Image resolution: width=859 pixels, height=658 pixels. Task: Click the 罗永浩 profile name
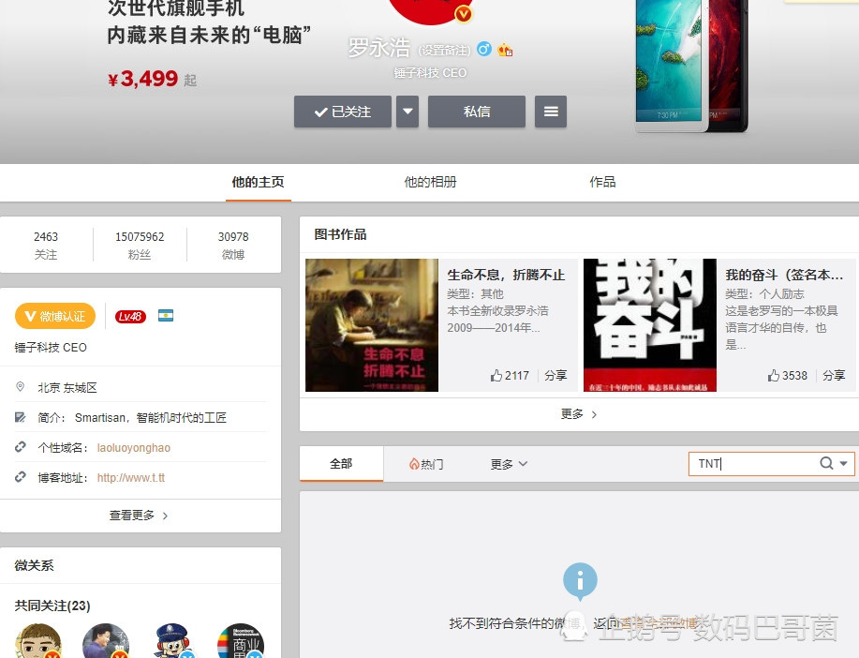pyautogui.click(x=379, y=48)
